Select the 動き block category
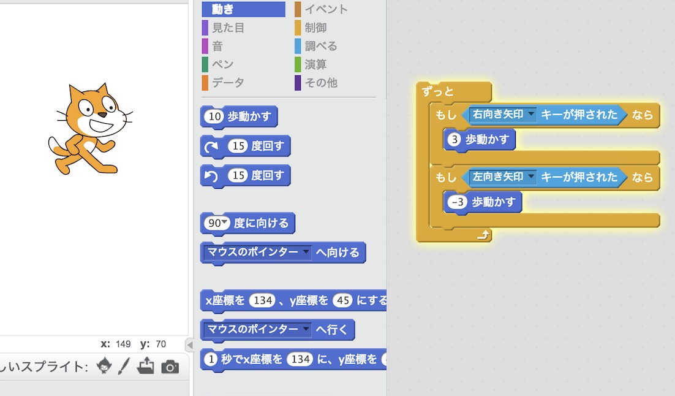Viewport: 675px width, 396px height. point(243,9)
